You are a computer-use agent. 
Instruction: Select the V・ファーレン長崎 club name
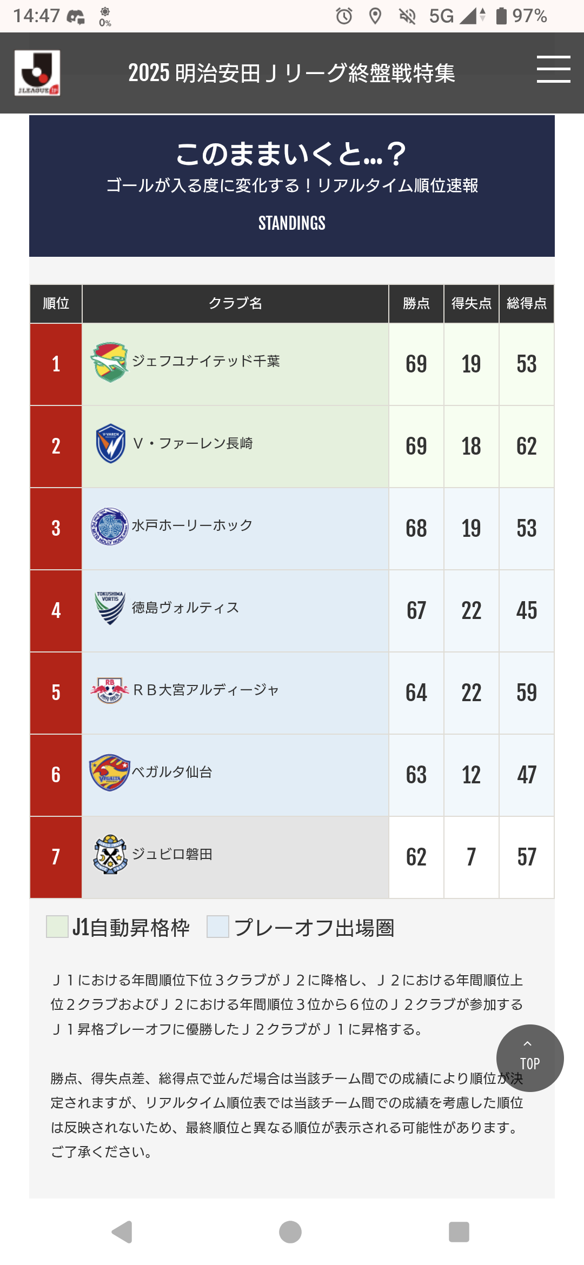[193, 444]
